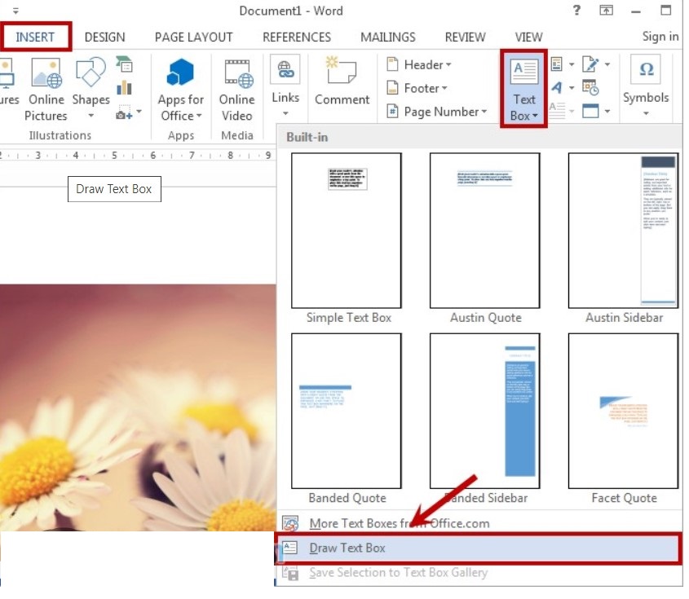
Task: Pick the Banded Sidebar text box preset
Action: point(485,410)
